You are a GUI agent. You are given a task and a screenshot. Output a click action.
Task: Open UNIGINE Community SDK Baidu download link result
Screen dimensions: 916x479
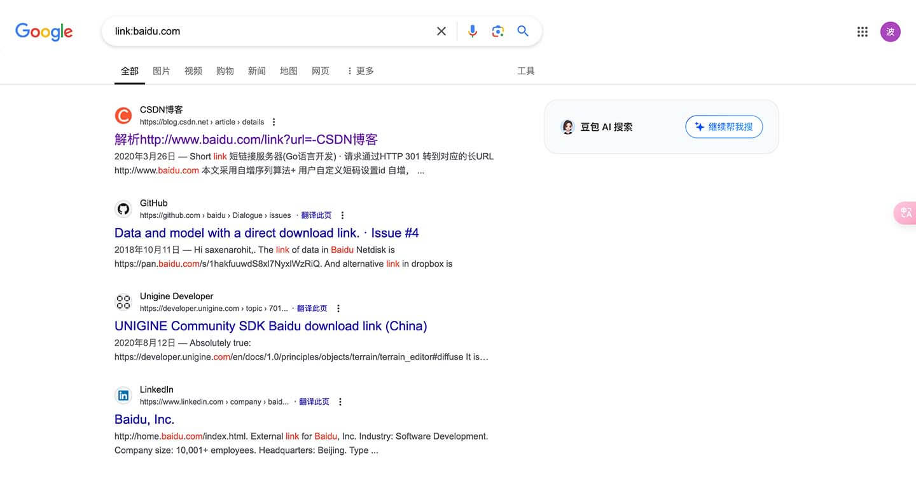pos(271,326)
